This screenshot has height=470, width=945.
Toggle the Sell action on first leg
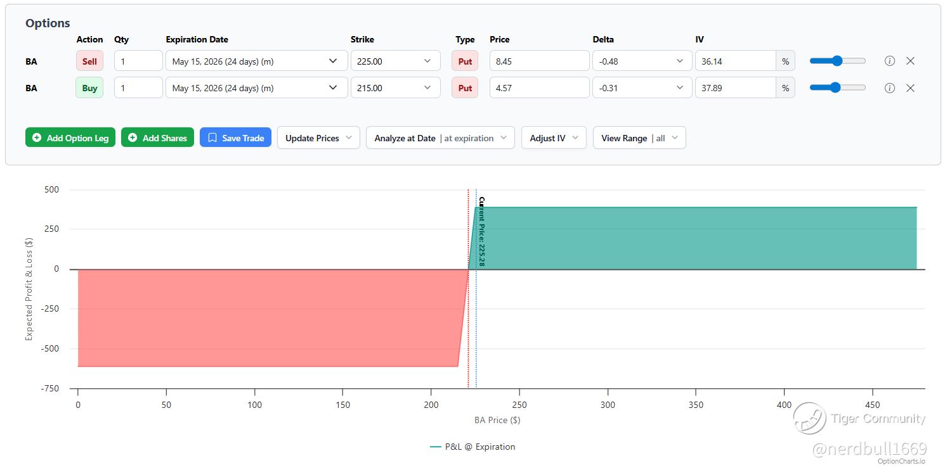pyautogui.click(x=89, y=61)
